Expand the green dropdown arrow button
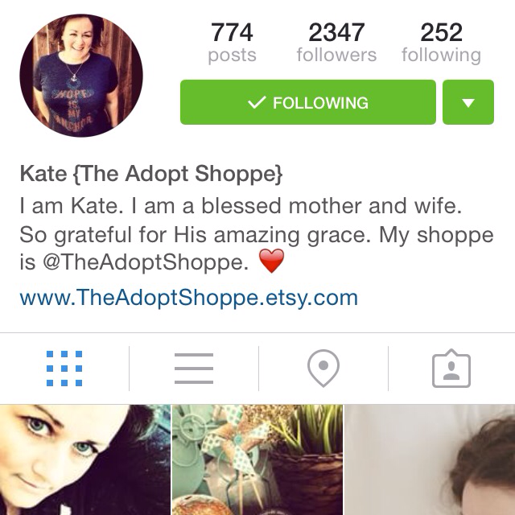The height and width of the screenshot is (515, 515). [x=468, y=102]
